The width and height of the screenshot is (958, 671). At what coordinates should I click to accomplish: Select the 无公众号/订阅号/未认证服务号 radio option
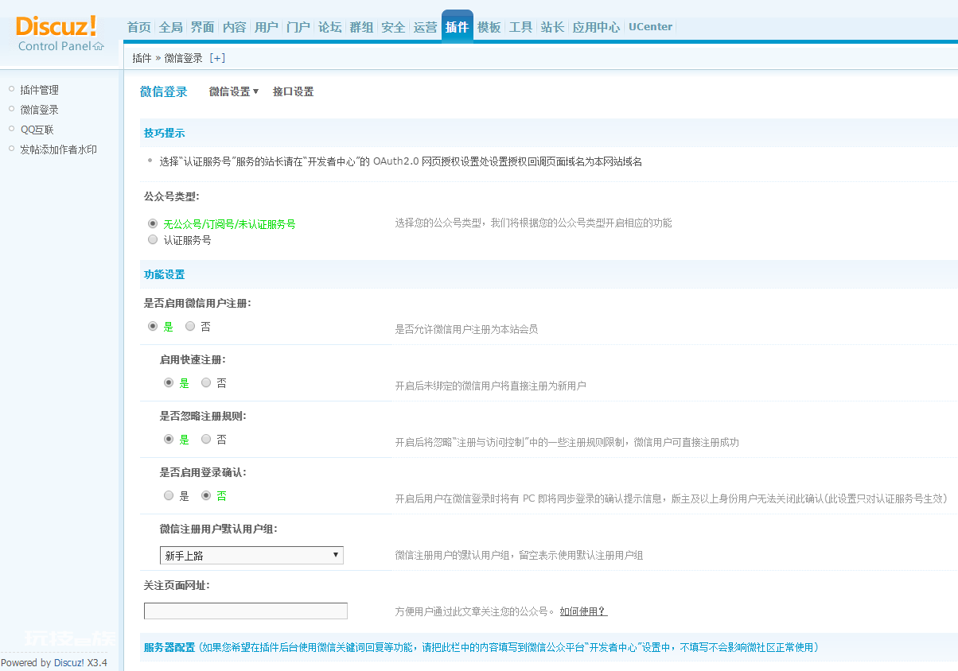click(x=153, y=223)
